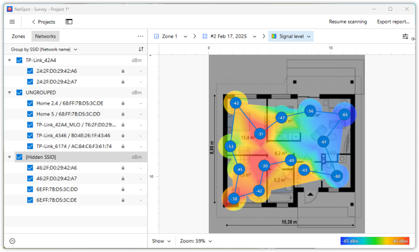Image resolution: width=419 pixels, height=252 pixels.
Task: Click Export report button
Action: (x=393, y=22)
